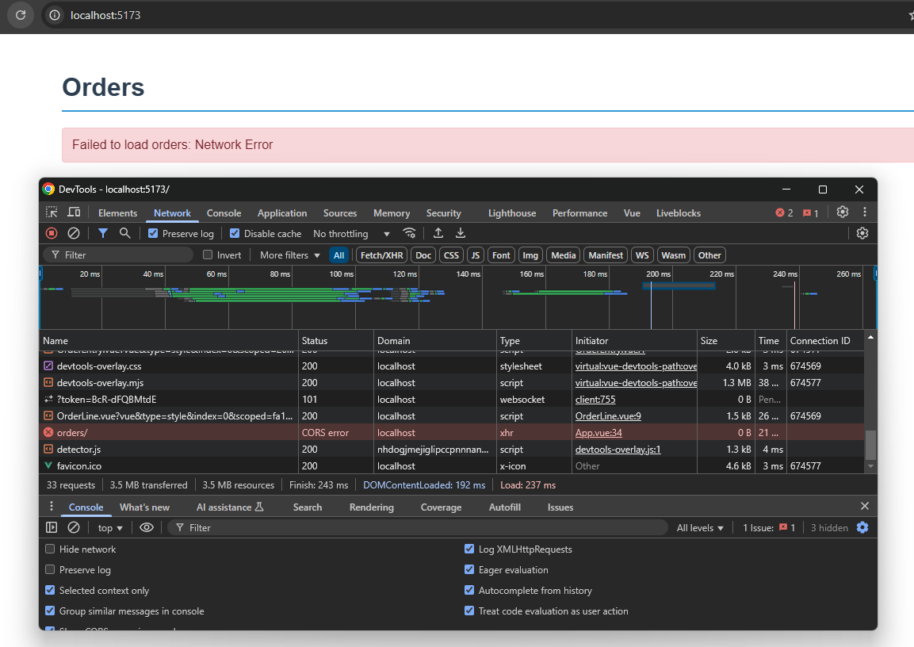Open network search magnifier icon
The width and height of the screenshot is (914, 647).
coord(125,233)
